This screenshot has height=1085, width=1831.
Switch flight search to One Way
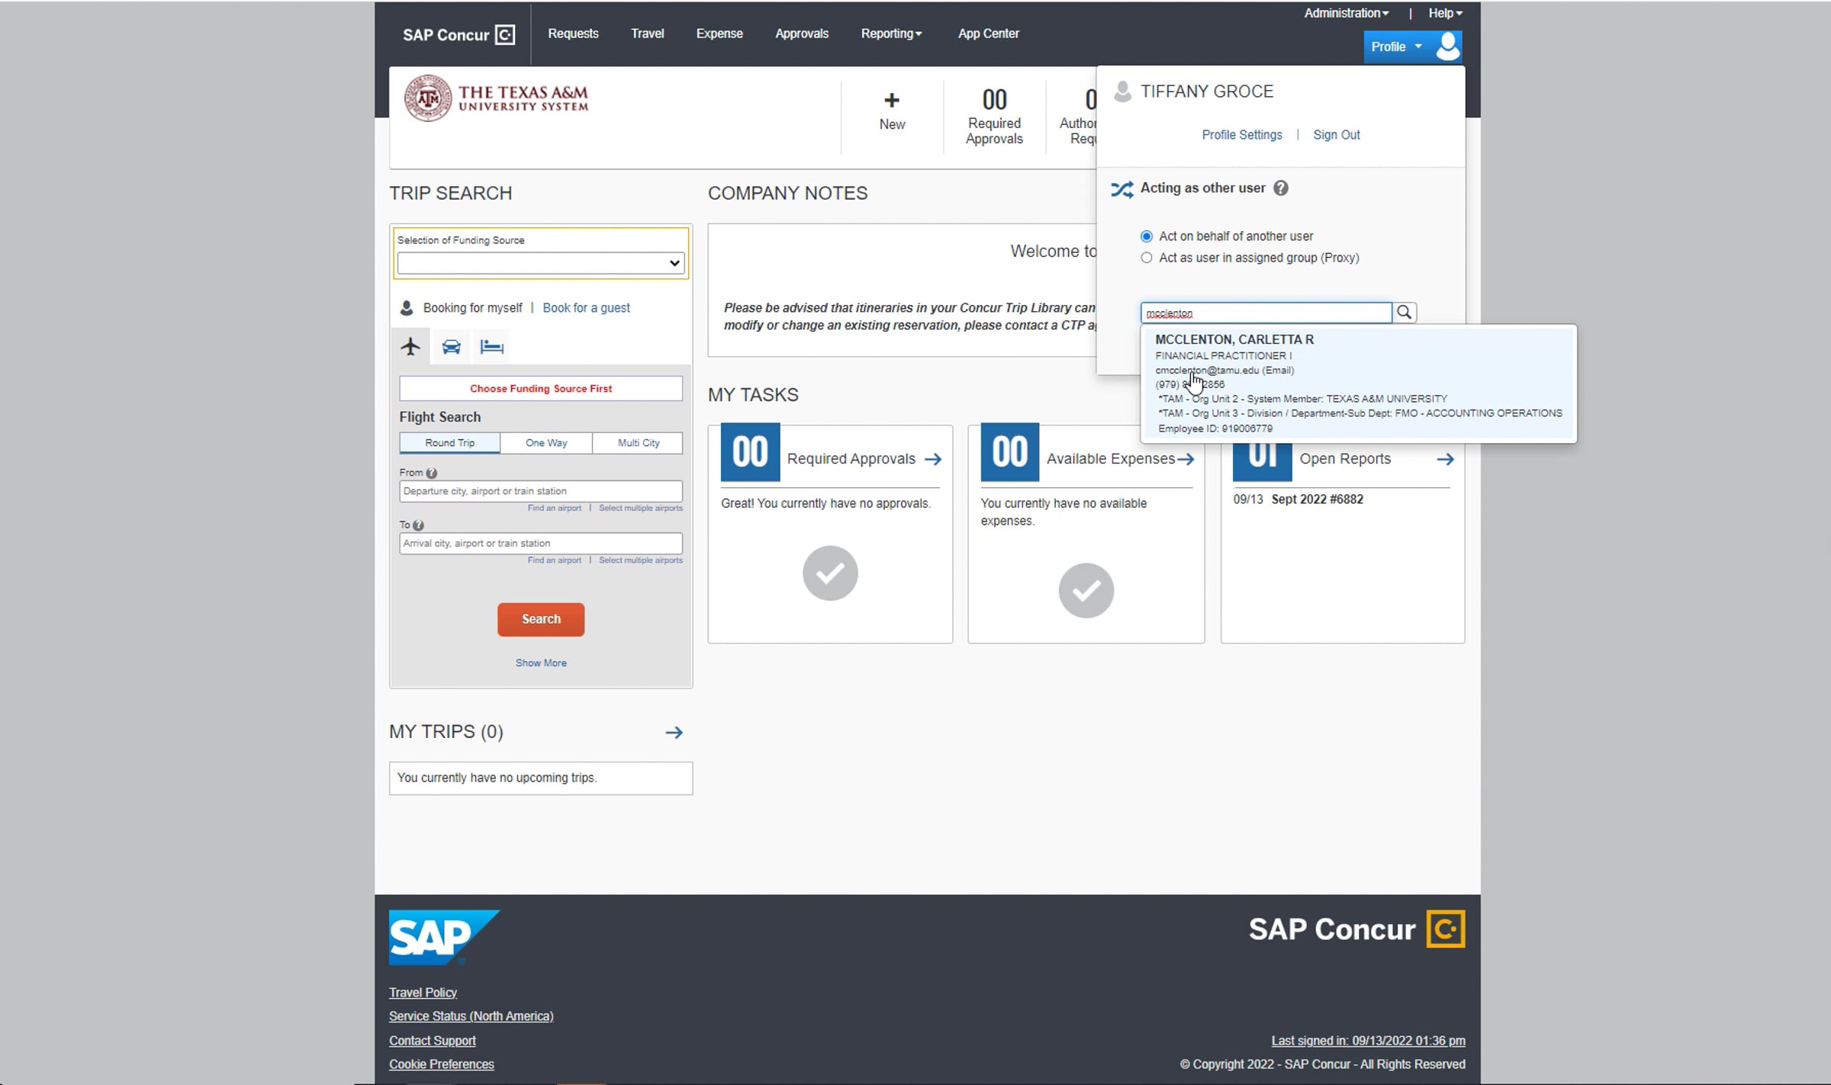[x=545, y=443]
